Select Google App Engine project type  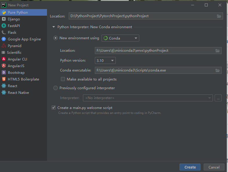pos(23,39)
